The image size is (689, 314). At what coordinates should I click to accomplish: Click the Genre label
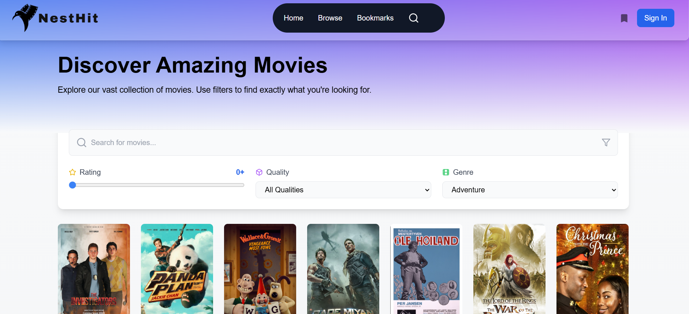point(463,172)
